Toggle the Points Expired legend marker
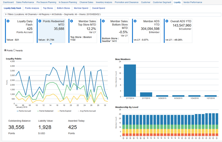This screenshot has height=142, width=222. coord(58,111)
